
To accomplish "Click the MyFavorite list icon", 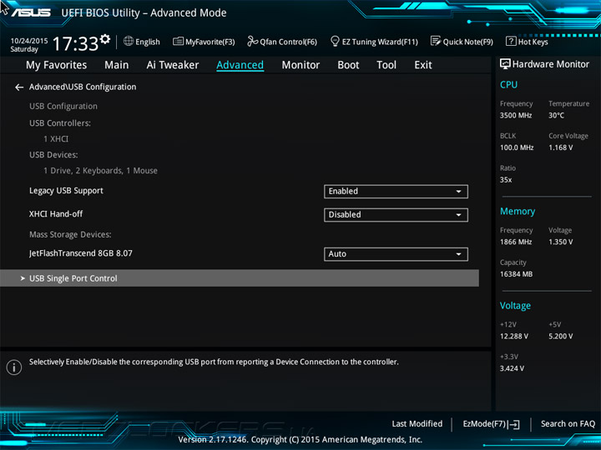I will [x=178, y=42].
